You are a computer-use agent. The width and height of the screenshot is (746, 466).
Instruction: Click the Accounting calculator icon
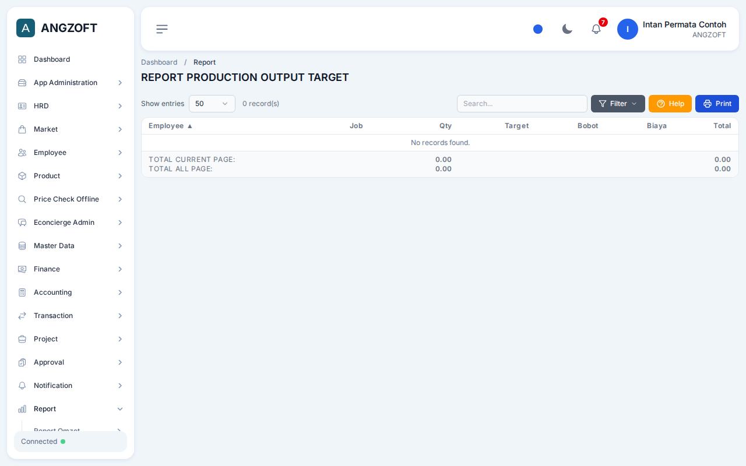[22, 292]
